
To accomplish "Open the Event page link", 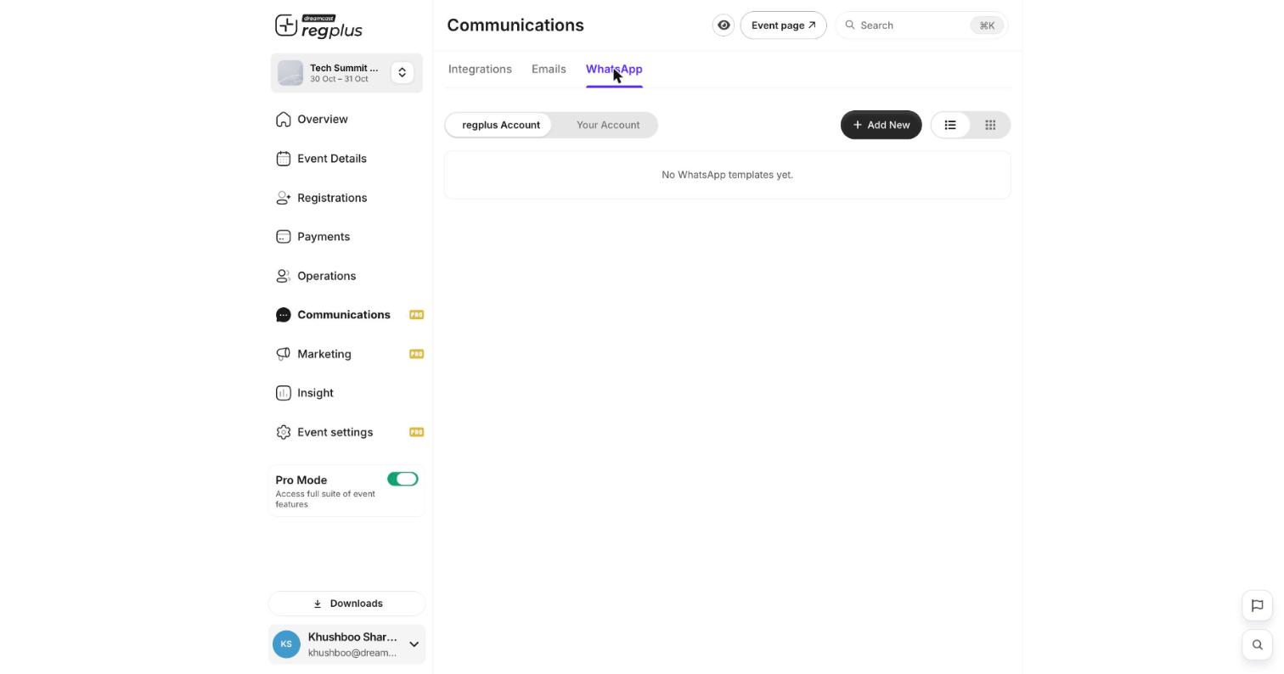I will [783, 25].
